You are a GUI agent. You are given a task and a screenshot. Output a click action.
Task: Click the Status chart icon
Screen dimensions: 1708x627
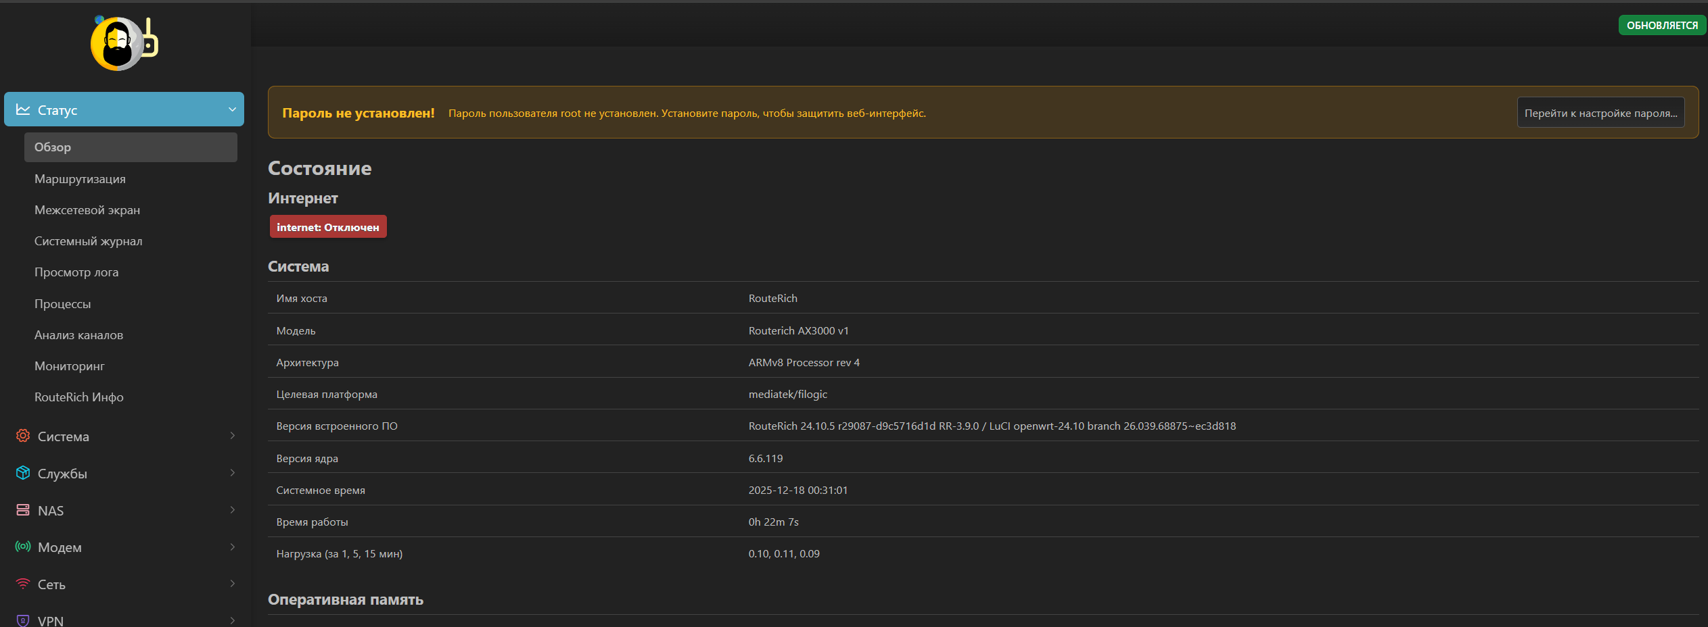pyautogui.click(x=23, y=109)
